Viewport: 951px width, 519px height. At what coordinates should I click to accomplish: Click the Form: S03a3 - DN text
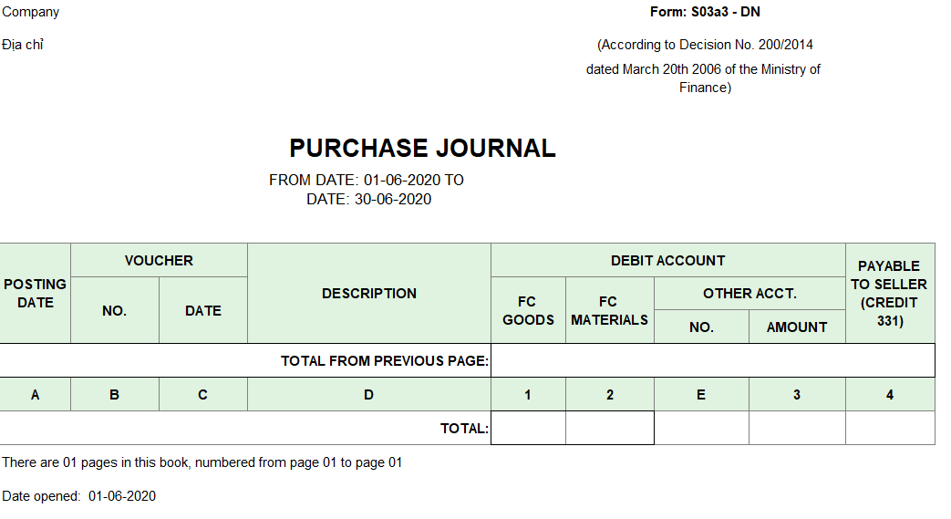pos(705,12)
